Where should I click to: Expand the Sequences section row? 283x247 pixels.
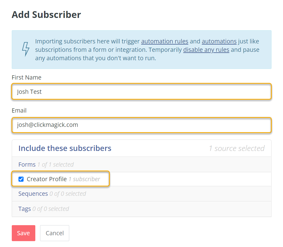coord(33,194)
